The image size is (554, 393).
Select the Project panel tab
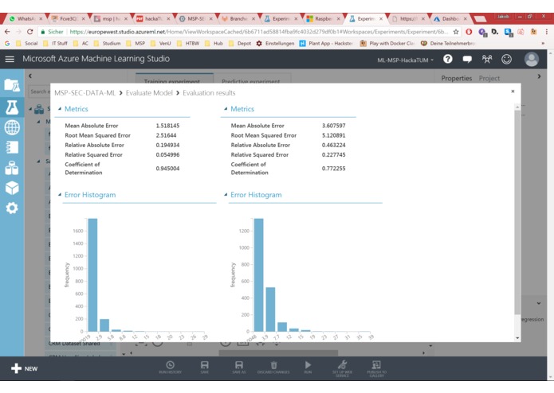[489, 78]
